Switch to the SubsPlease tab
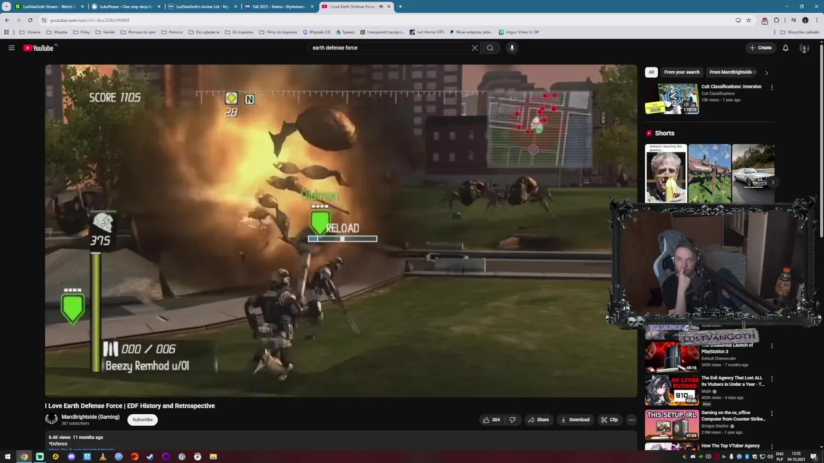Viewport: 824px width, 463px height. pyautogui.click(x=126, y=6)
